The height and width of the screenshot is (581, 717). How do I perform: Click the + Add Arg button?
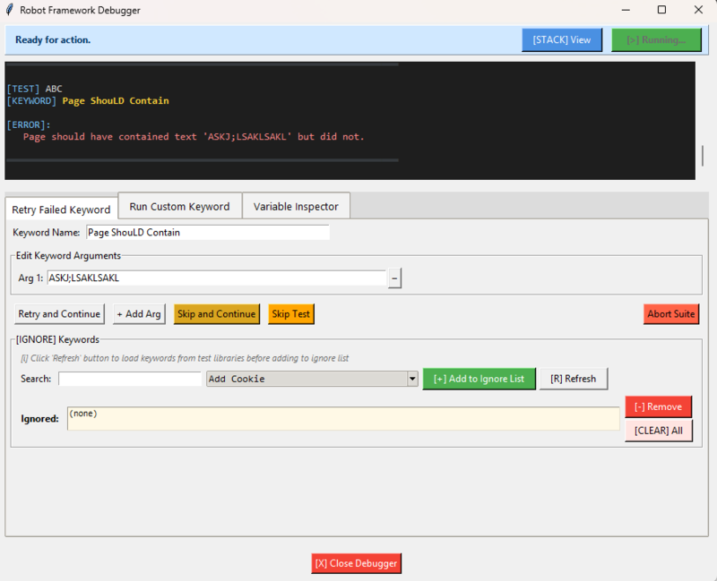pos(139,314)
